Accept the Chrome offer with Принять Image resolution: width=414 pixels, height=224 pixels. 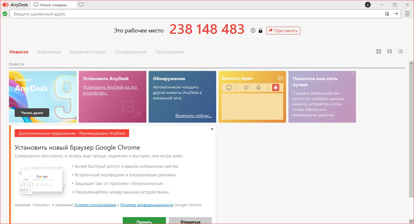(x=144, y=221)
